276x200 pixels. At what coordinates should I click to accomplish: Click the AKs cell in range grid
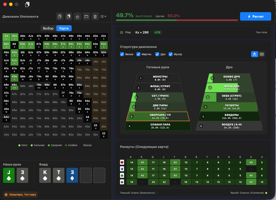click(x=15, y=37)
